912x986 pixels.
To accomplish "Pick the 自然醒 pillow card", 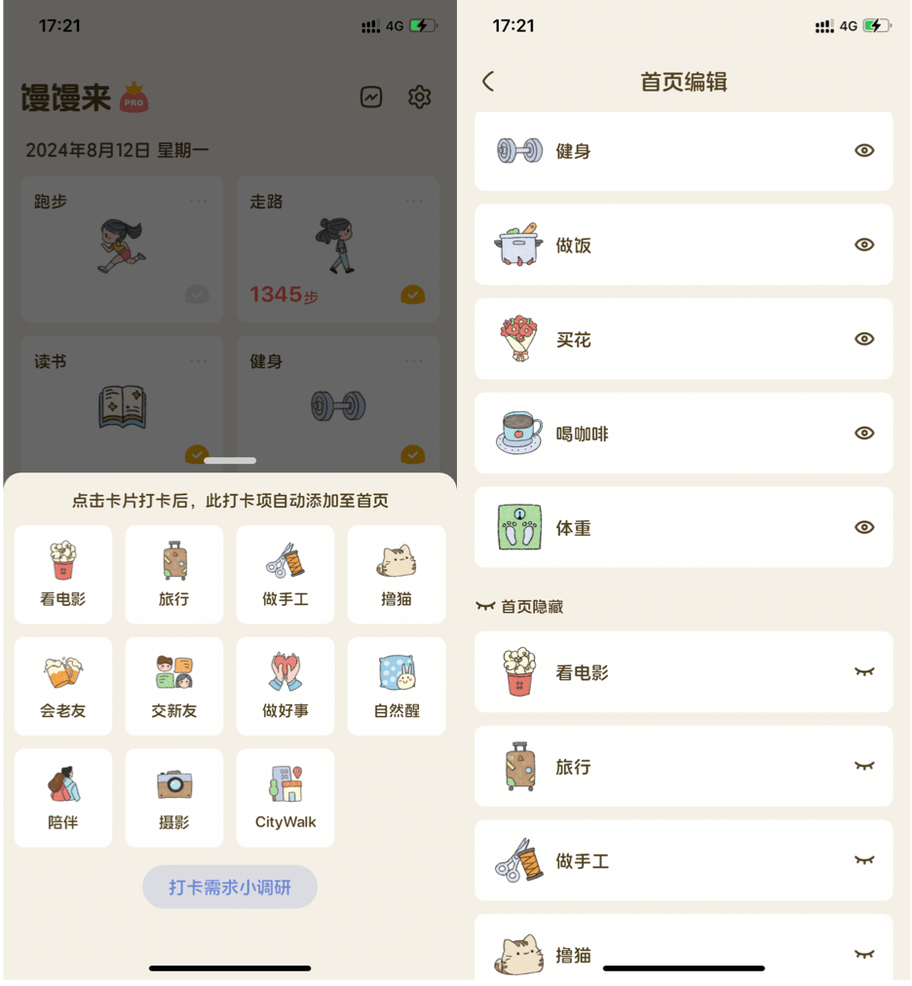I will (x=397, y=686).
